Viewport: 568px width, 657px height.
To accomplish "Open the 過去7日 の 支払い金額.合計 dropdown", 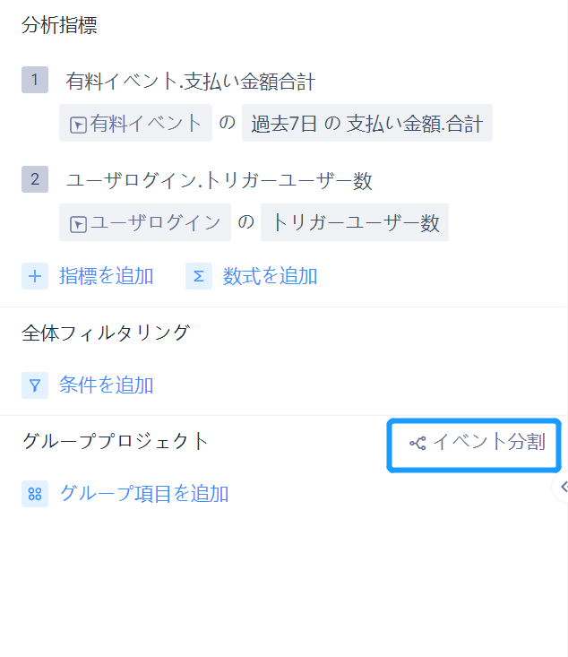I will (x=367, y=123).
